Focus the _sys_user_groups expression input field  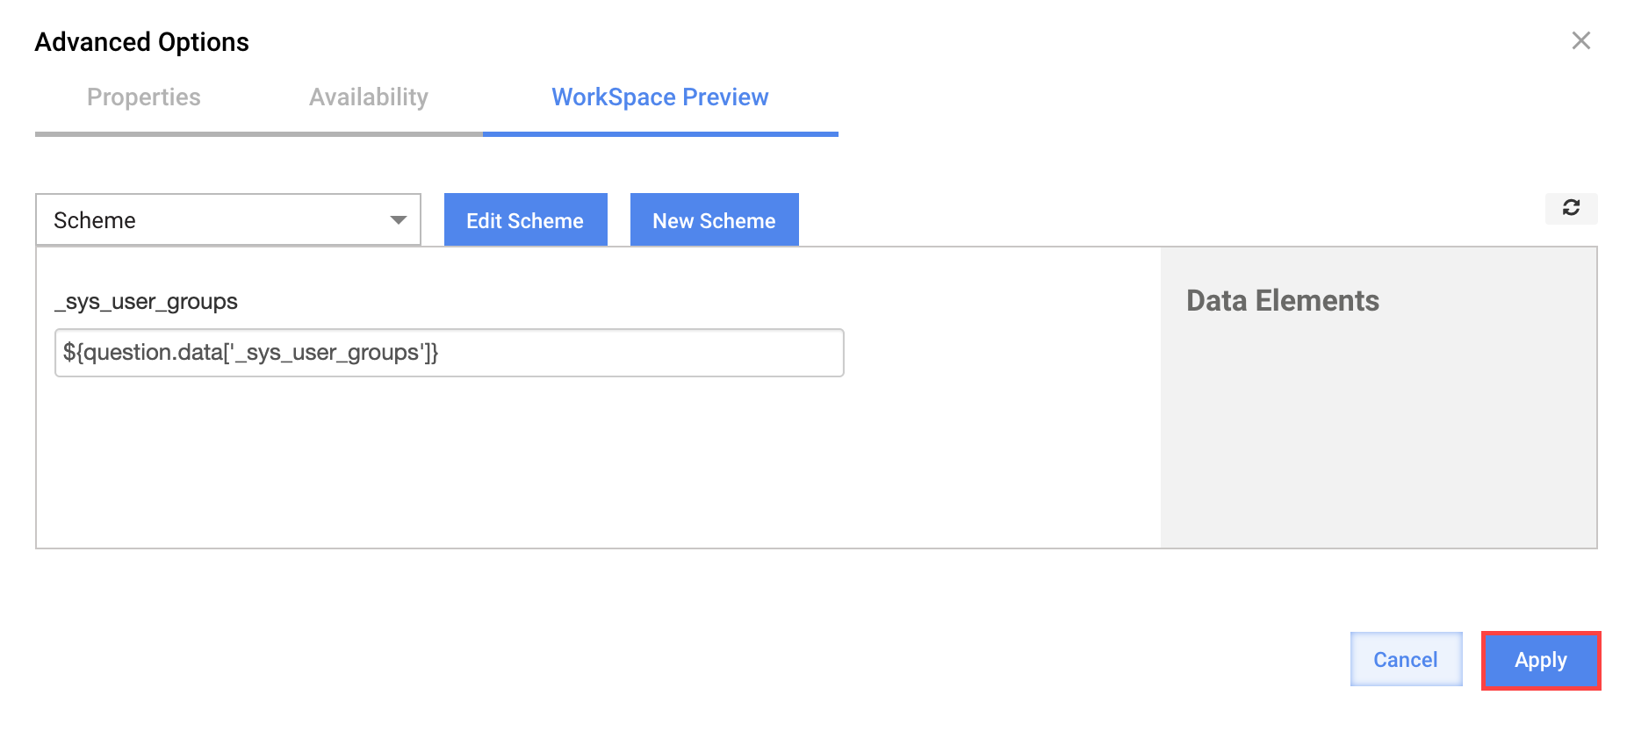(450, 353)
